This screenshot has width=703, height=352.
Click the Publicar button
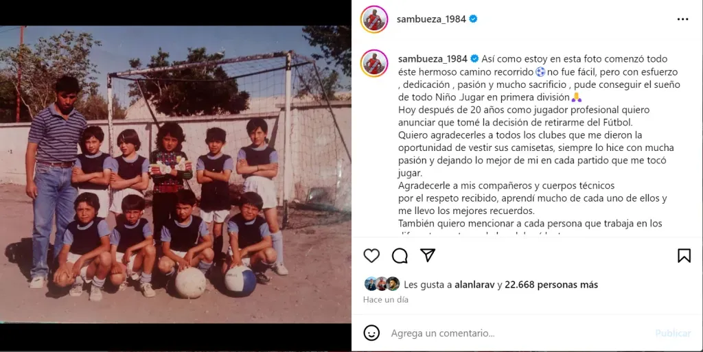(673, 333)
